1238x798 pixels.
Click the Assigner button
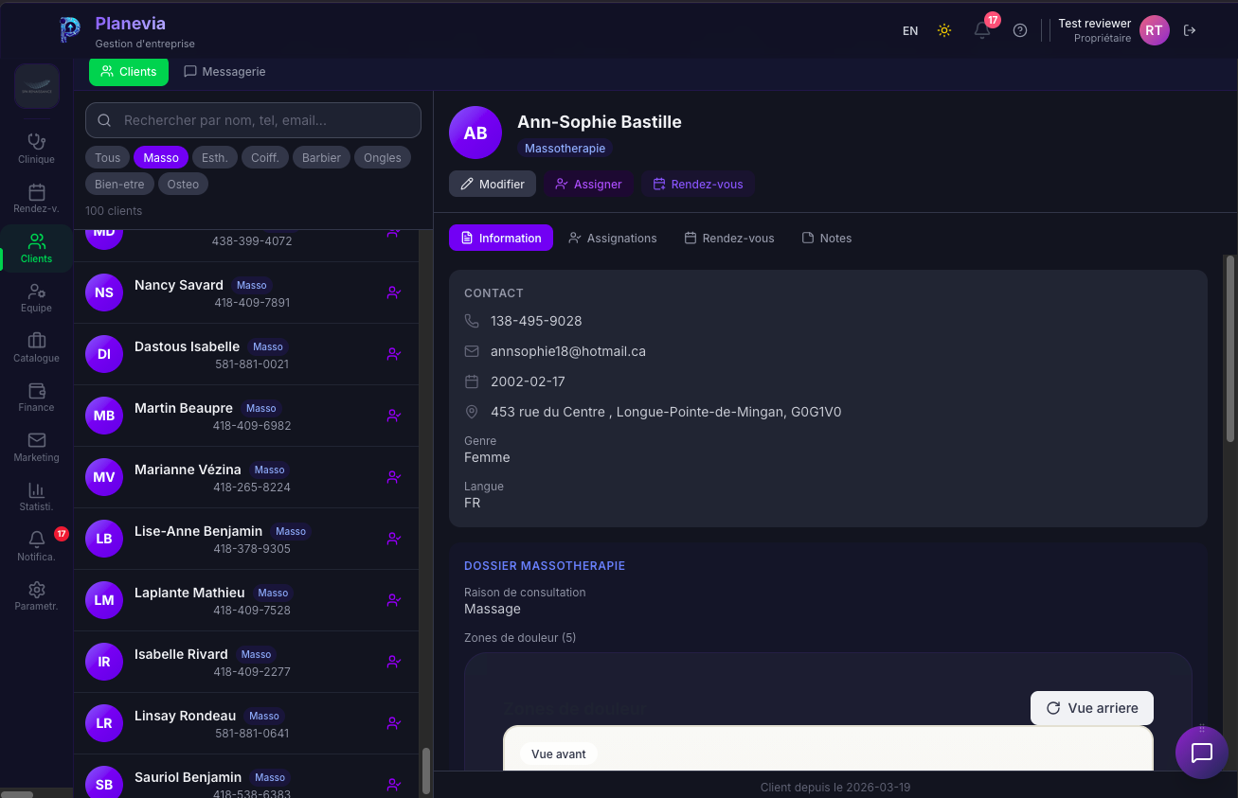pyautogui.click(x=589, y=184)
